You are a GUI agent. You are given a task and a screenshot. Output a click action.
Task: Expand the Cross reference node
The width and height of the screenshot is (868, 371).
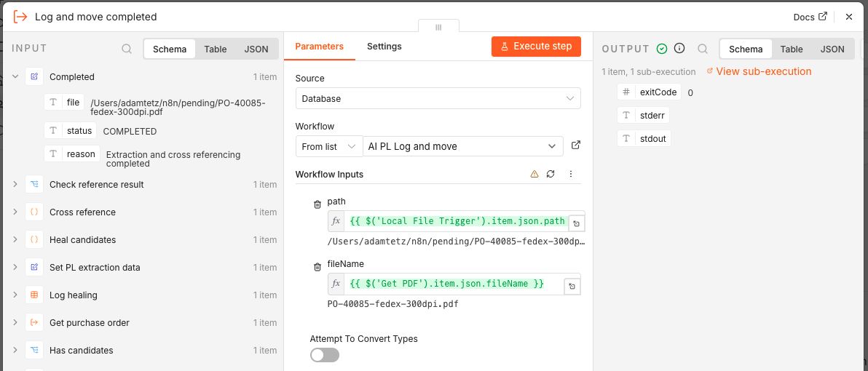(x=15, y=212)
